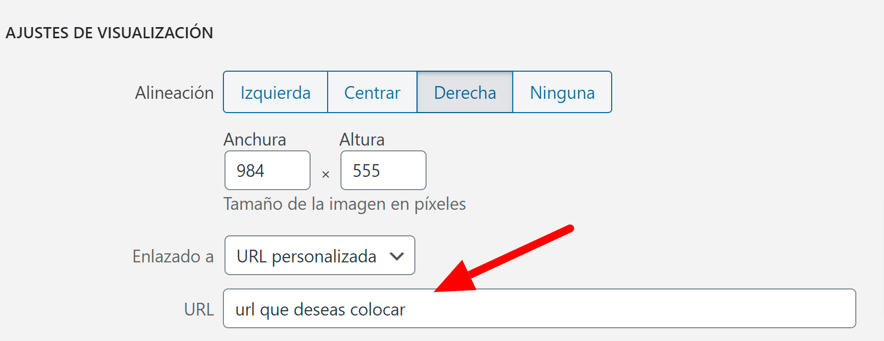This screenshot has height=341, width=884.
Task: Set alignment to Ninguna
Action: (562, 92)
